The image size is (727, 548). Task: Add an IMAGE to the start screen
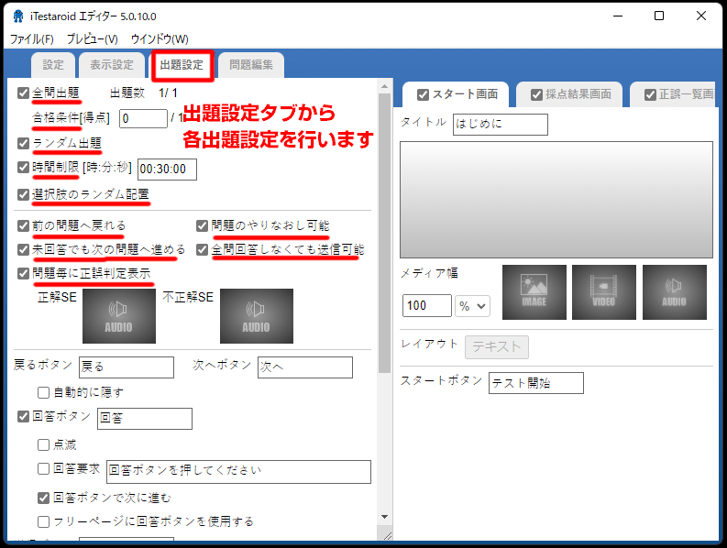534,292
